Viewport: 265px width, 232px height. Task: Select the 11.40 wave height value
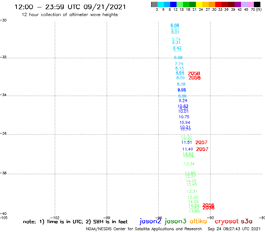click(188, 149)
